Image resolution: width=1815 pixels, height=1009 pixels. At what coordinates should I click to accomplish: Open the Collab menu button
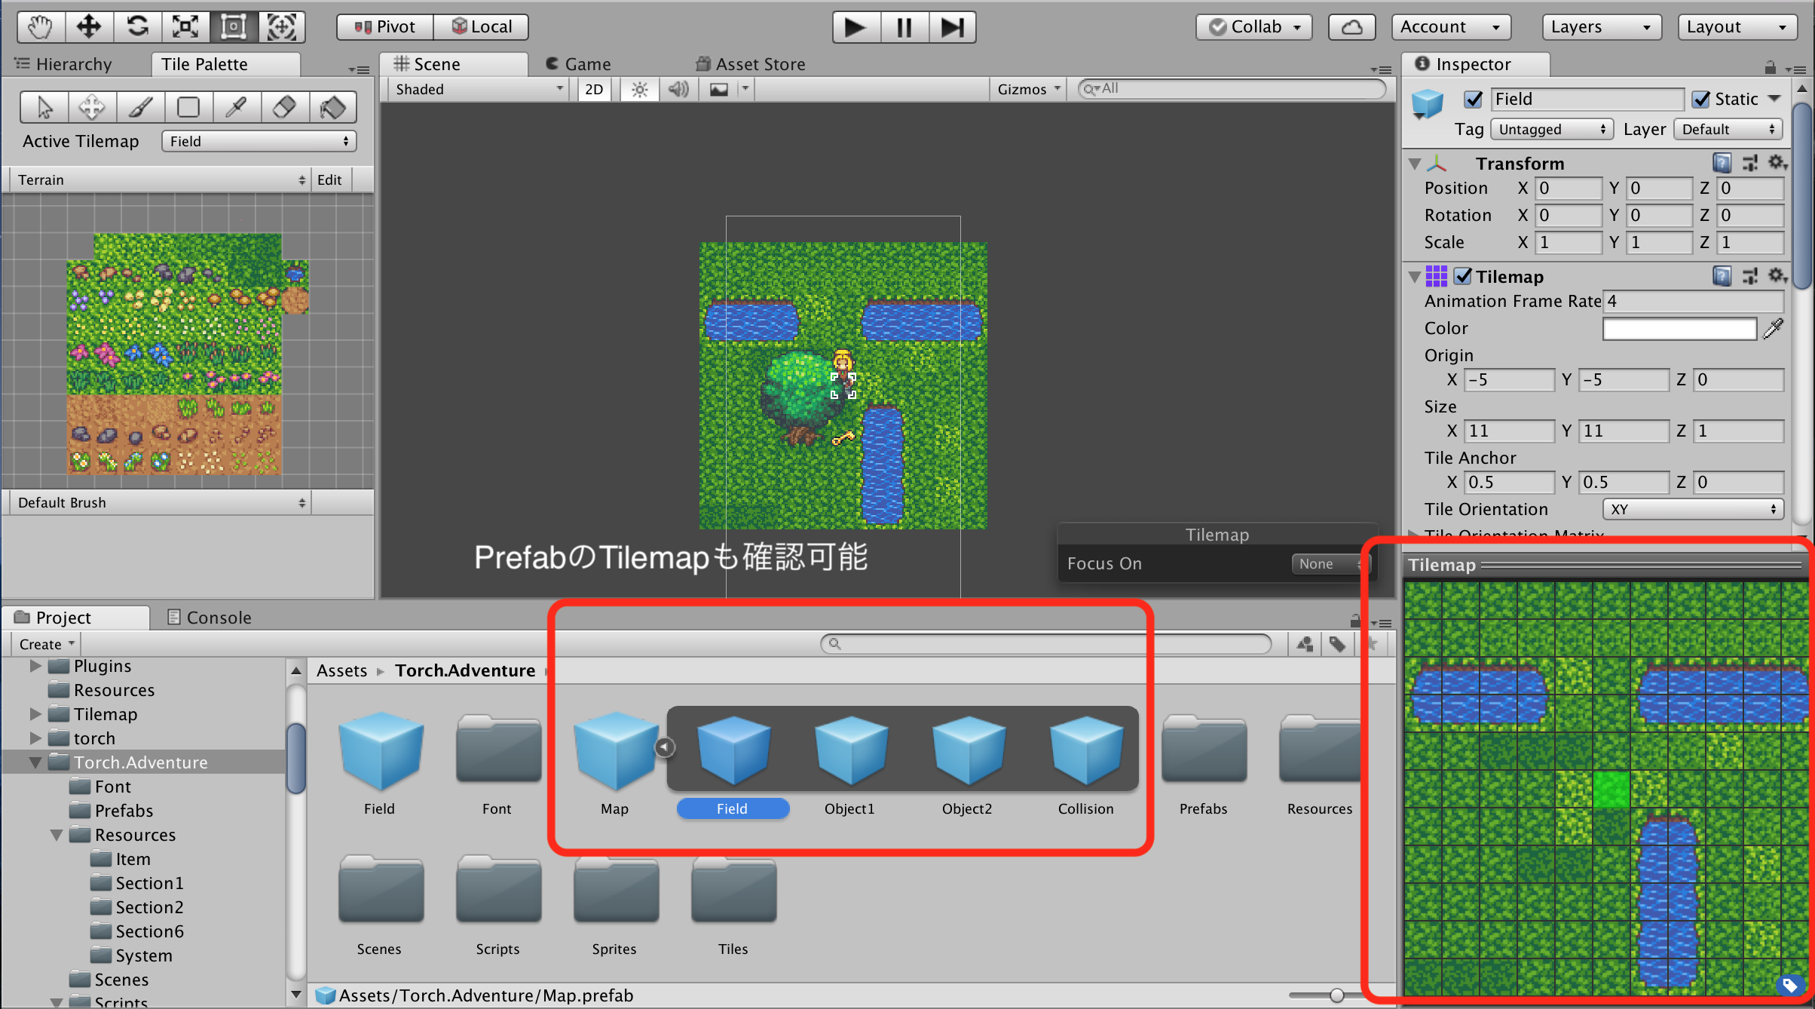coord(1254,27)
